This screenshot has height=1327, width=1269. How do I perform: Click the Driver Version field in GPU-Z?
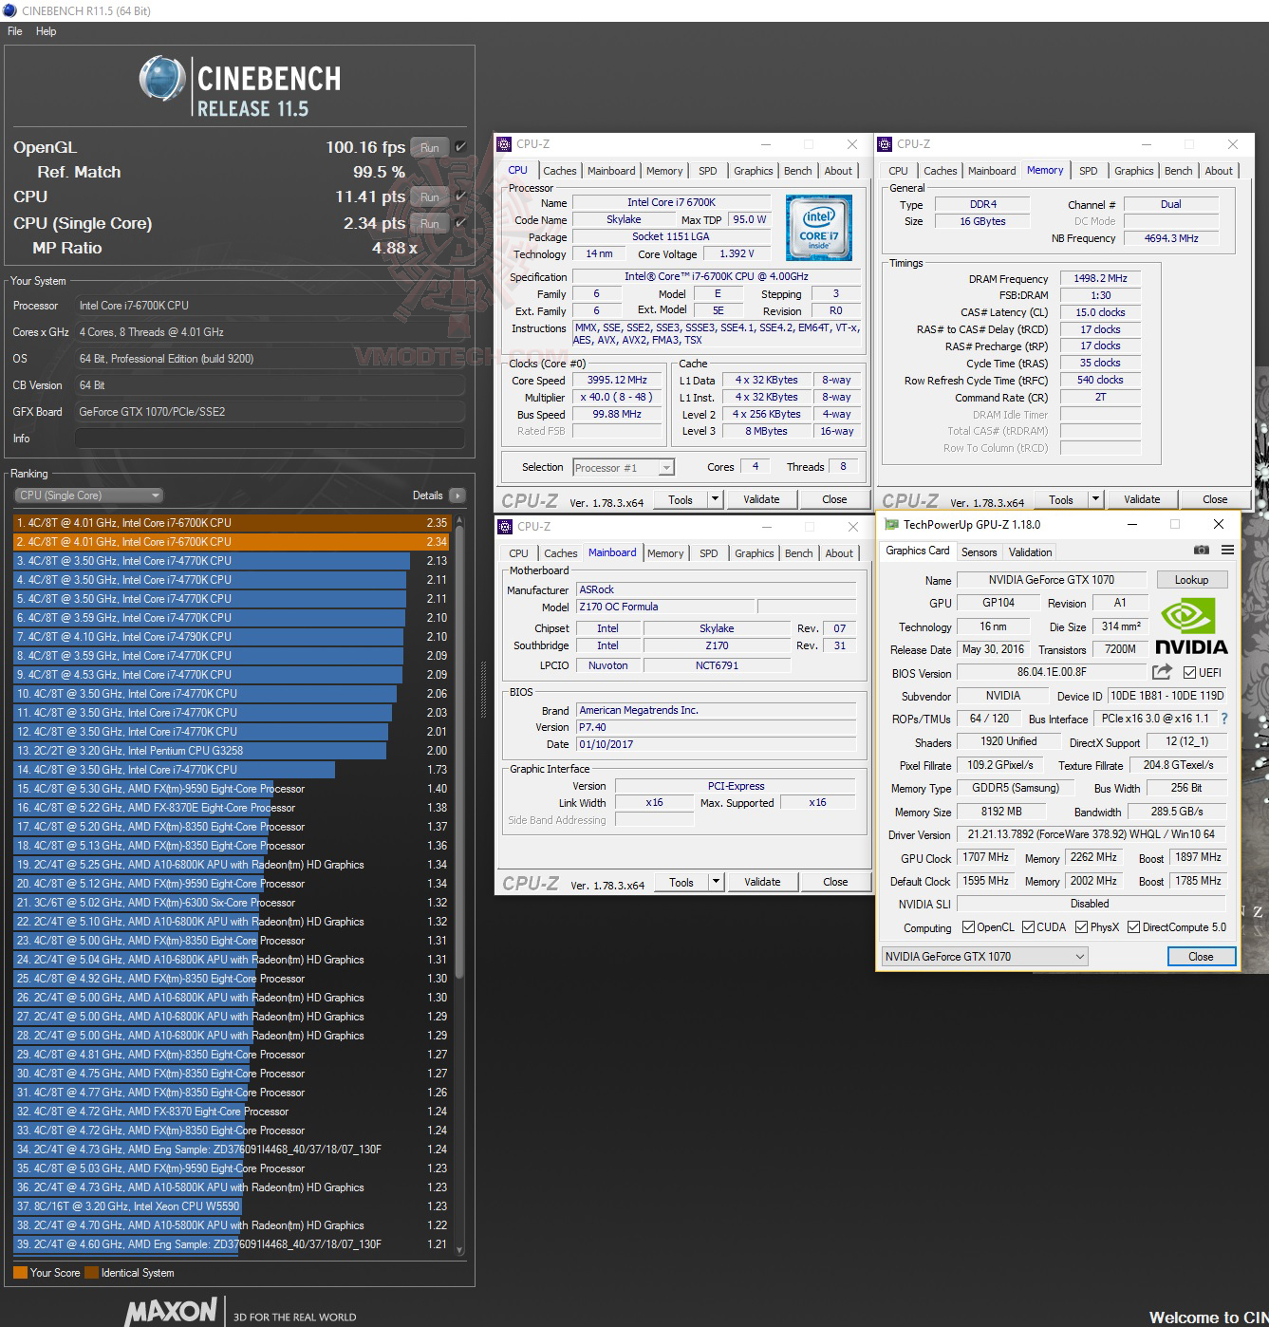tap(1091, 835)
